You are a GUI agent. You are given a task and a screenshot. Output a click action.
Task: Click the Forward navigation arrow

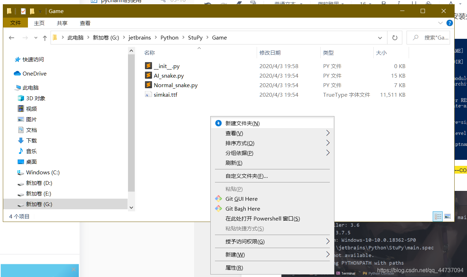coord(25,38)
